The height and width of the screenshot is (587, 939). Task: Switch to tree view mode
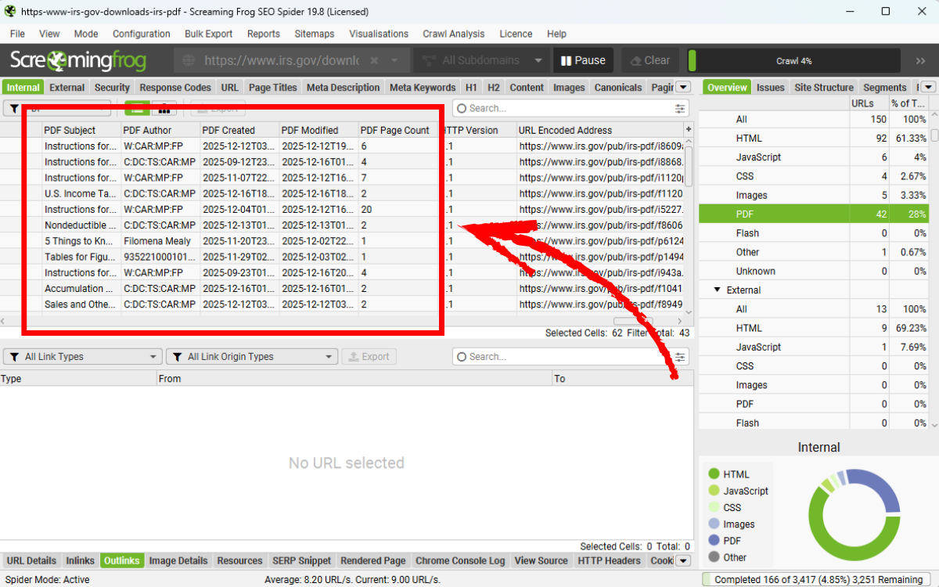[164, 109]
